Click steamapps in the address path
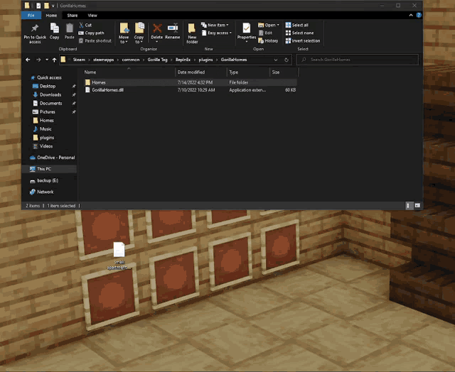The height and width of the screenshot is (372, 455). [103, 60]
